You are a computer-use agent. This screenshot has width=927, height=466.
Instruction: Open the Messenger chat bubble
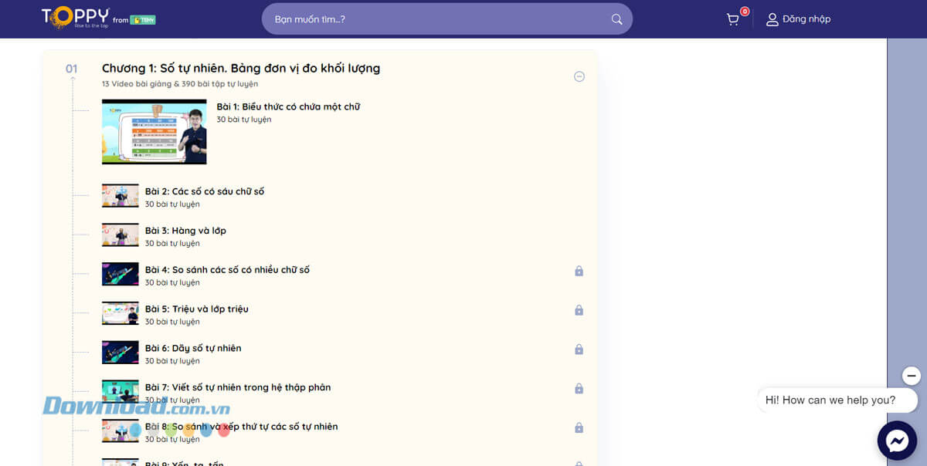coord(896,441)
